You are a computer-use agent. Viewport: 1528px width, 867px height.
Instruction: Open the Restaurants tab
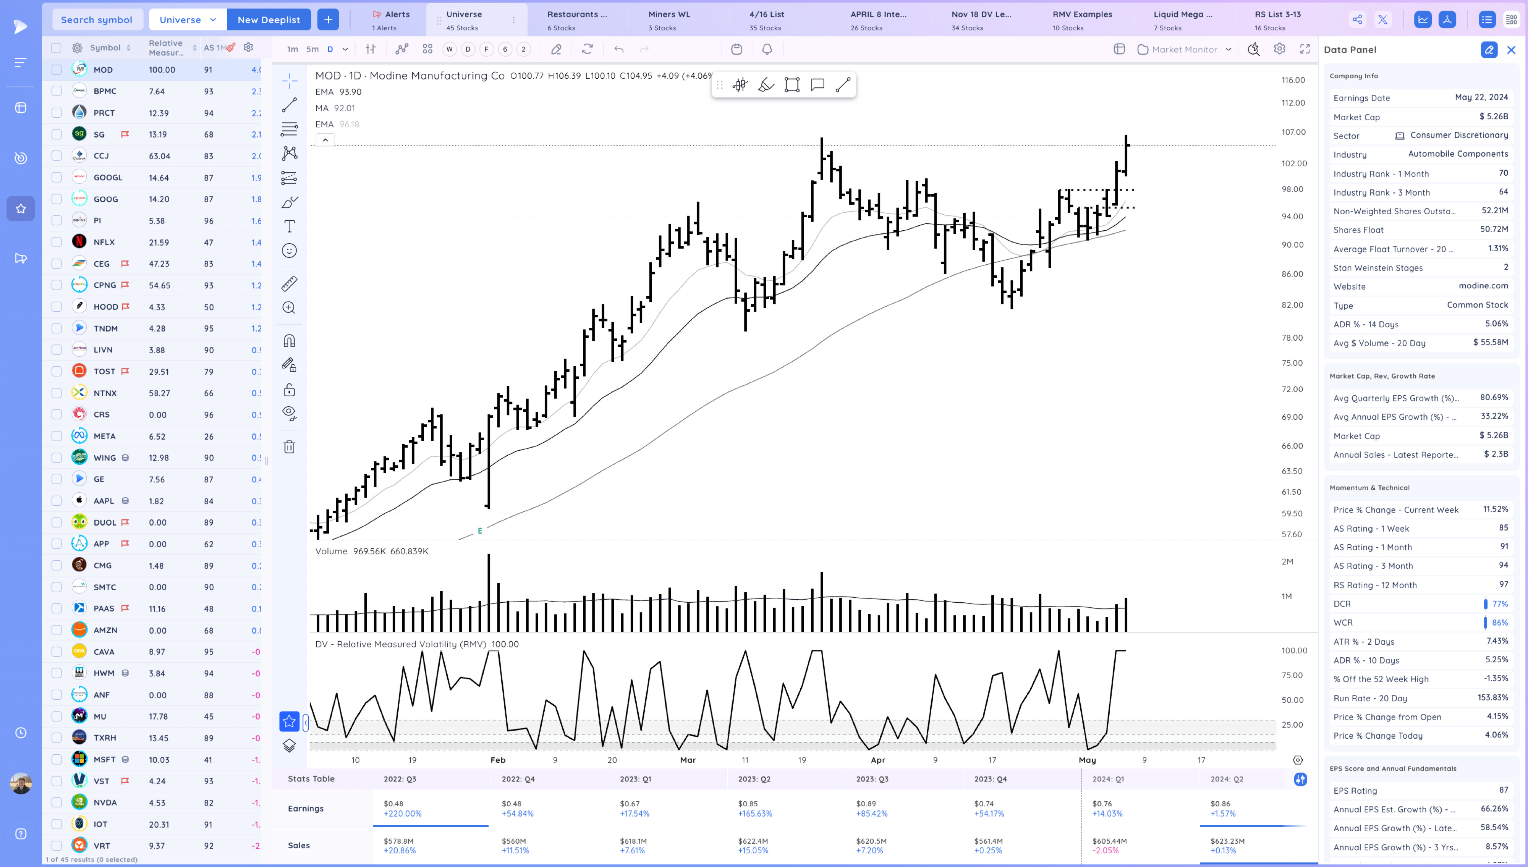[577, 19]
